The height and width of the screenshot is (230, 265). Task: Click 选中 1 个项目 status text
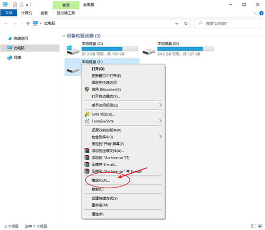(x=36, y=226)
